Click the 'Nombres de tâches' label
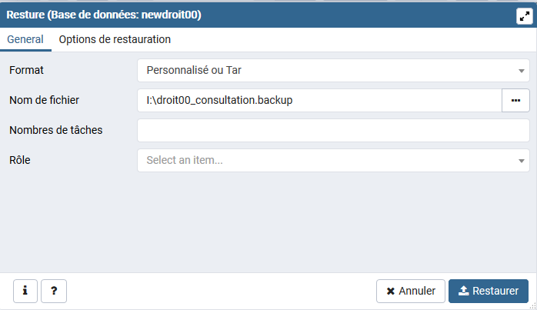This screenshot has height=310, width=537. point(56,130)
